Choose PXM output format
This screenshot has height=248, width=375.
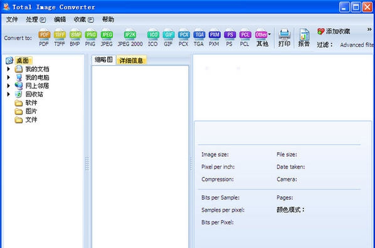click(x=214, y=38)
